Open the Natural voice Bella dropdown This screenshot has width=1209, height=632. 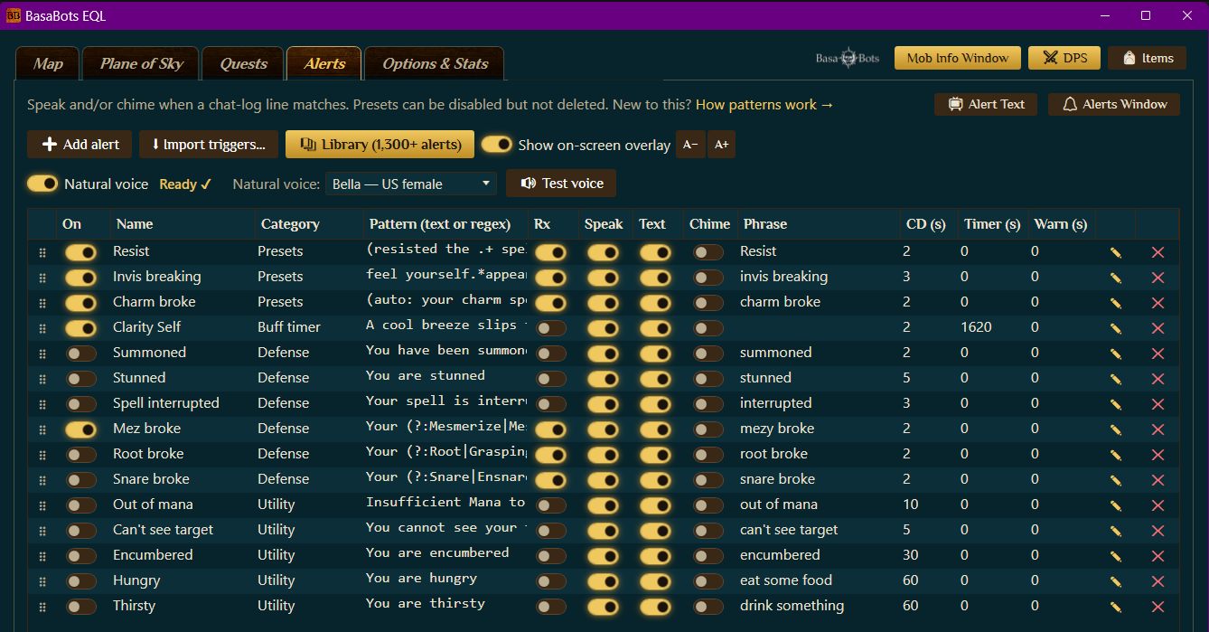(411, 184)
